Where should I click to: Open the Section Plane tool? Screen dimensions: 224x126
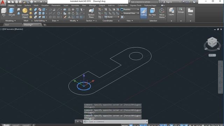pos(91,13)
